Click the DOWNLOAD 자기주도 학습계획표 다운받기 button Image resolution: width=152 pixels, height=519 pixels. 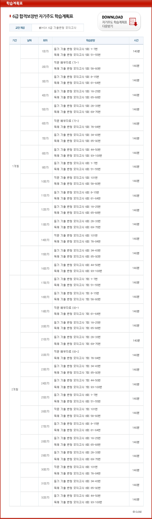point(119,22)
